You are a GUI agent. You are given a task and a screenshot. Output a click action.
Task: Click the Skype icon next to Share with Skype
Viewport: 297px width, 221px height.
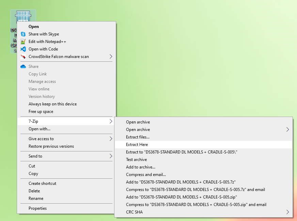23,34
